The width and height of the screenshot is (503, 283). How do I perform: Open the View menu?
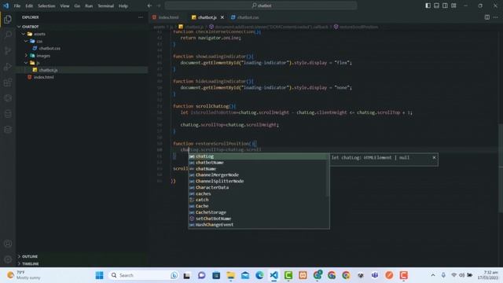point(64,6)
